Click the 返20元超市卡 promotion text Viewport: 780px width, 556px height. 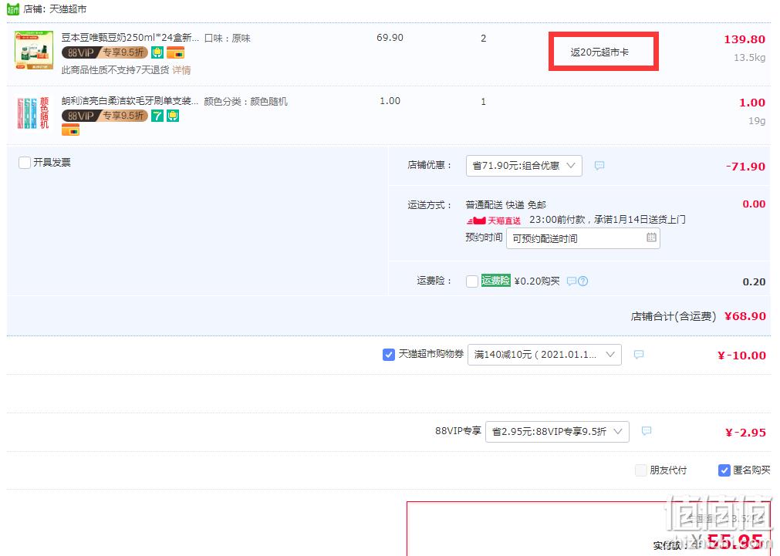pos(599,52)
